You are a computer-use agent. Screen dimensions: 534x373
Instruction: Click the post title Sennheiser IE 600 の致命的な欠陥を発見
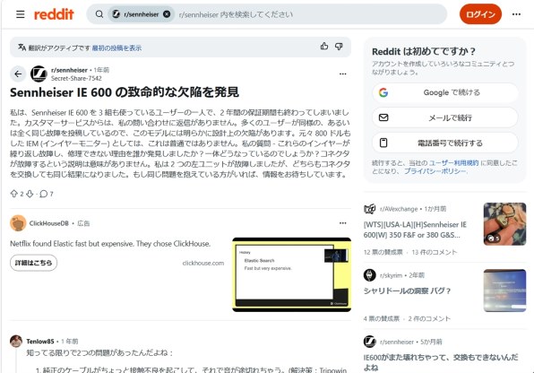tap(125, 92)
